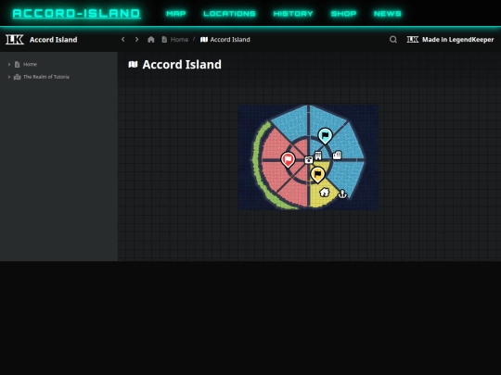Open the HISTORY menu item
Viewport: 501px width, 375px height.
[293, 14]
